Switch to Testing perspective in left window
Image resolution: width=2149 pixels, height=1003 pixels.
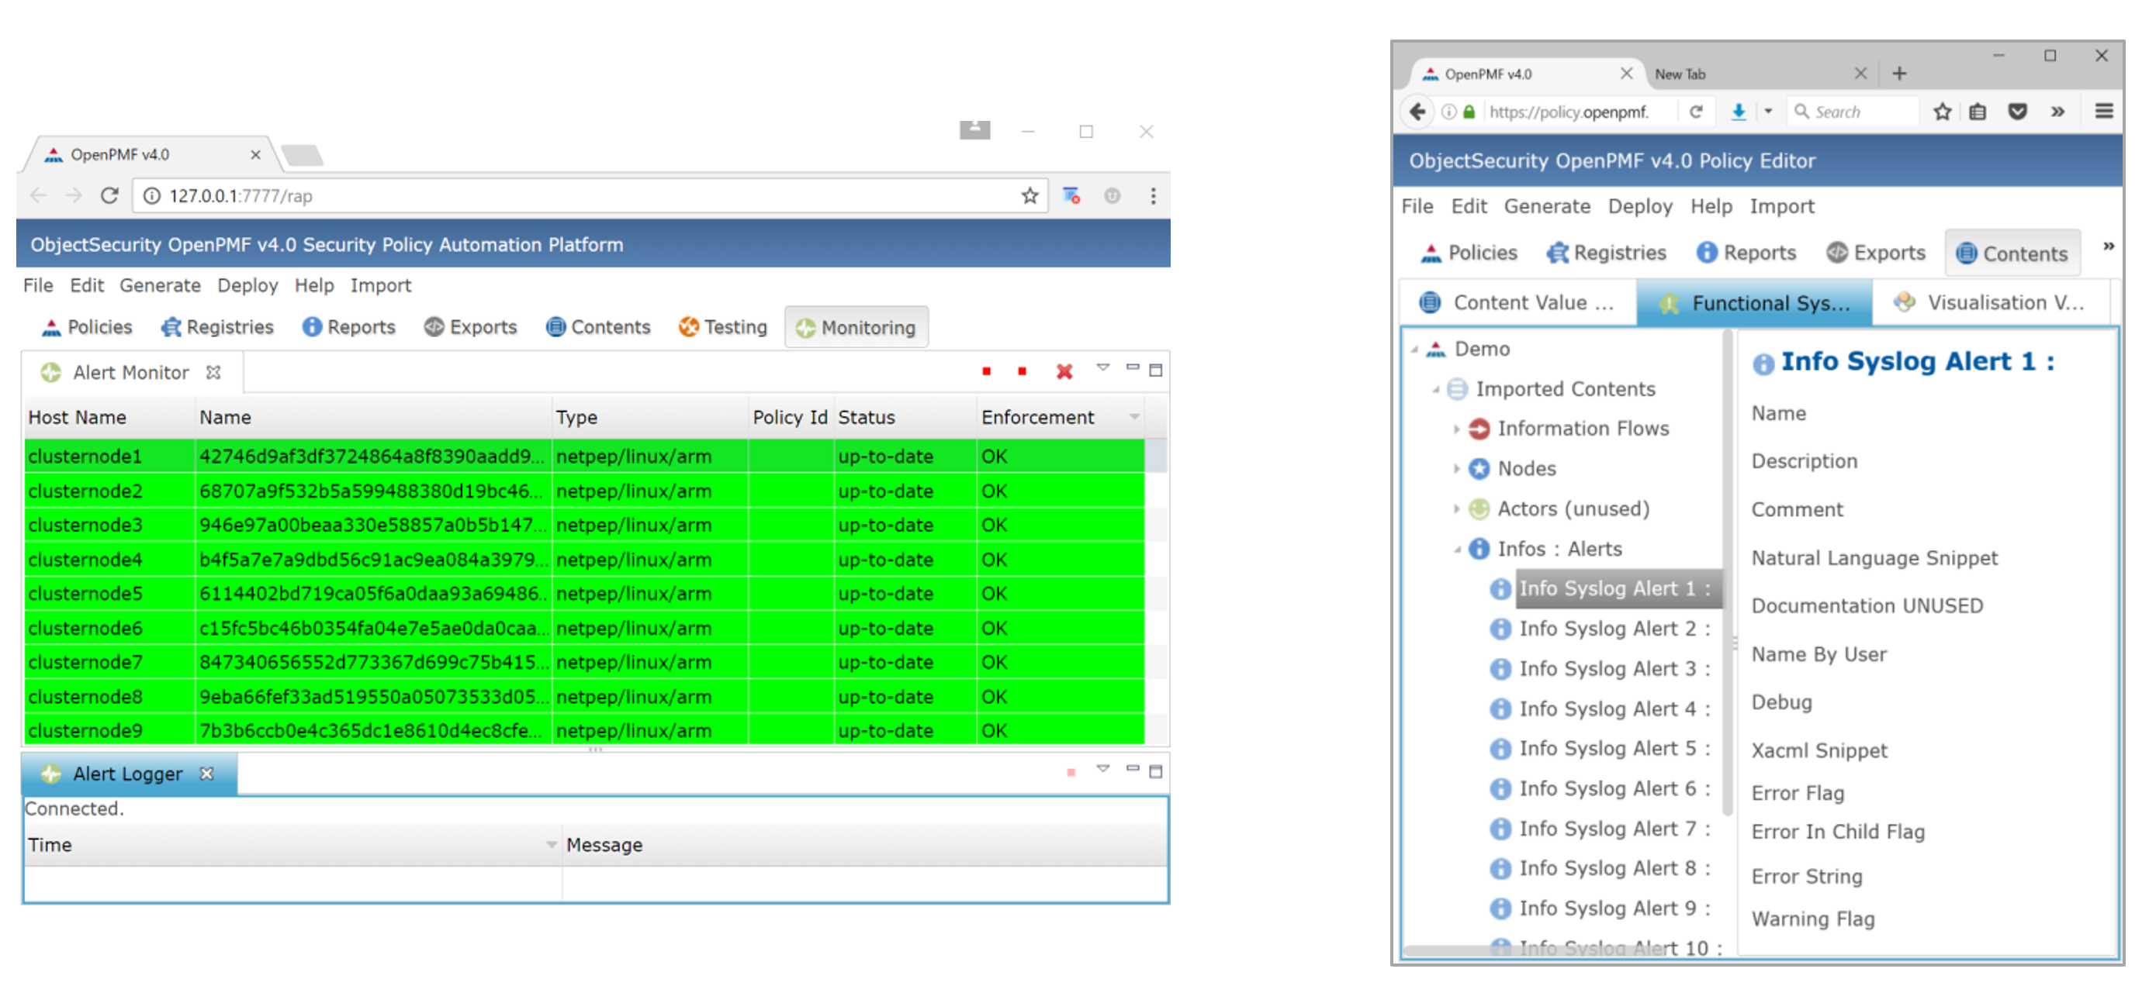pyautogui.click(x=723, y=327)
